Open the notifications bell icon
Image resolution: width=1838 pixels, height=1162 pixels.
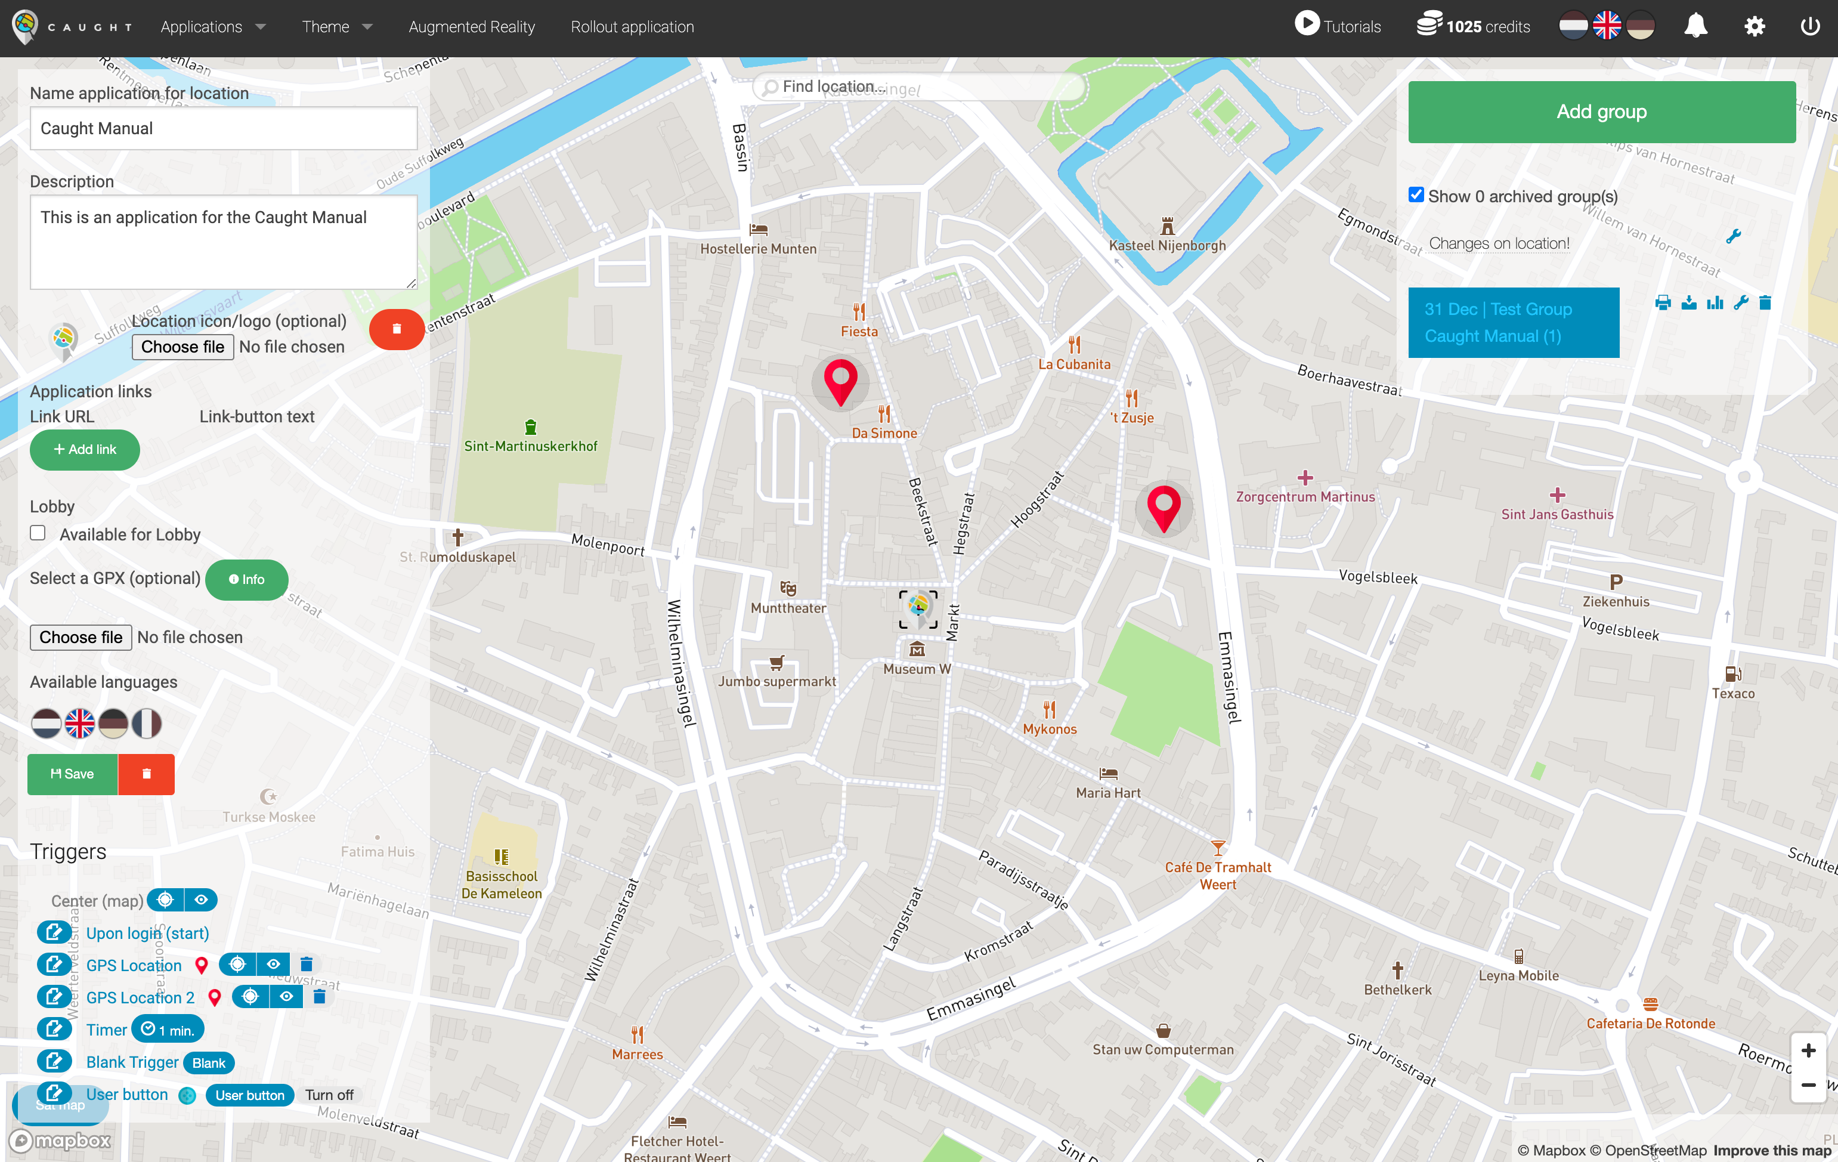tap(1697, 25)
